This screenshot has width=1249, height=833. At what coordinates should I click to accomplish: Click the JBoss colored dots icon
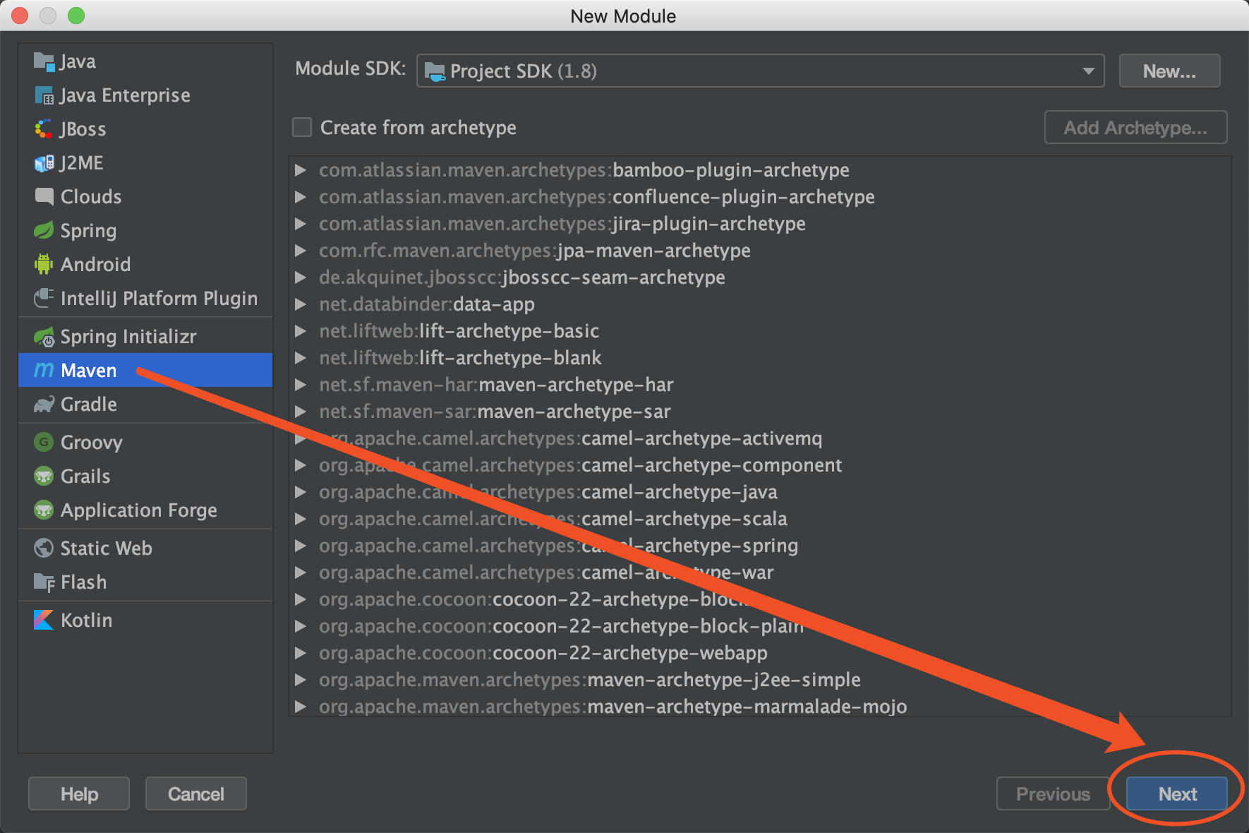pyautogui.click(x=44, y=129)
